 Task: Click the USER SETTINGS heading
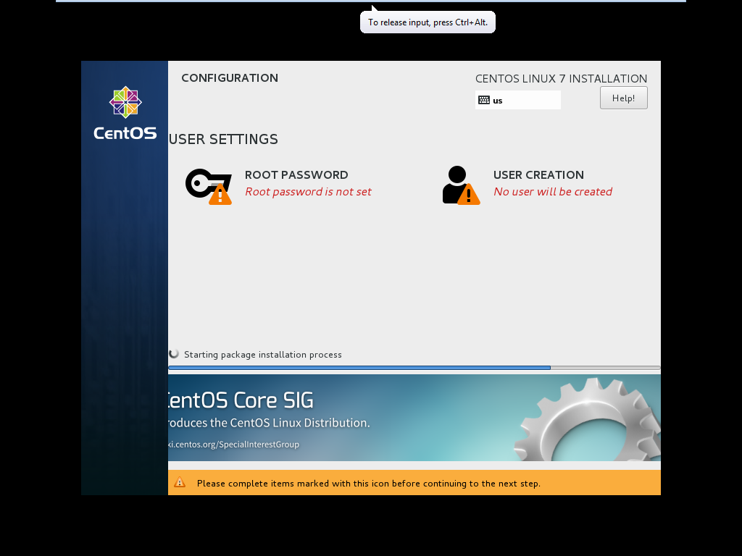(x=223, y=139)
